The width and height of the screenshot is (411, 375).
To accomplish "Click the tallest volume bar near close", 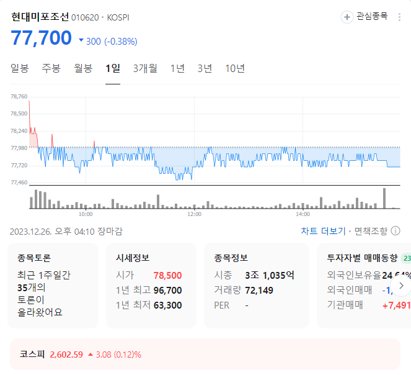I will point(384,198).
